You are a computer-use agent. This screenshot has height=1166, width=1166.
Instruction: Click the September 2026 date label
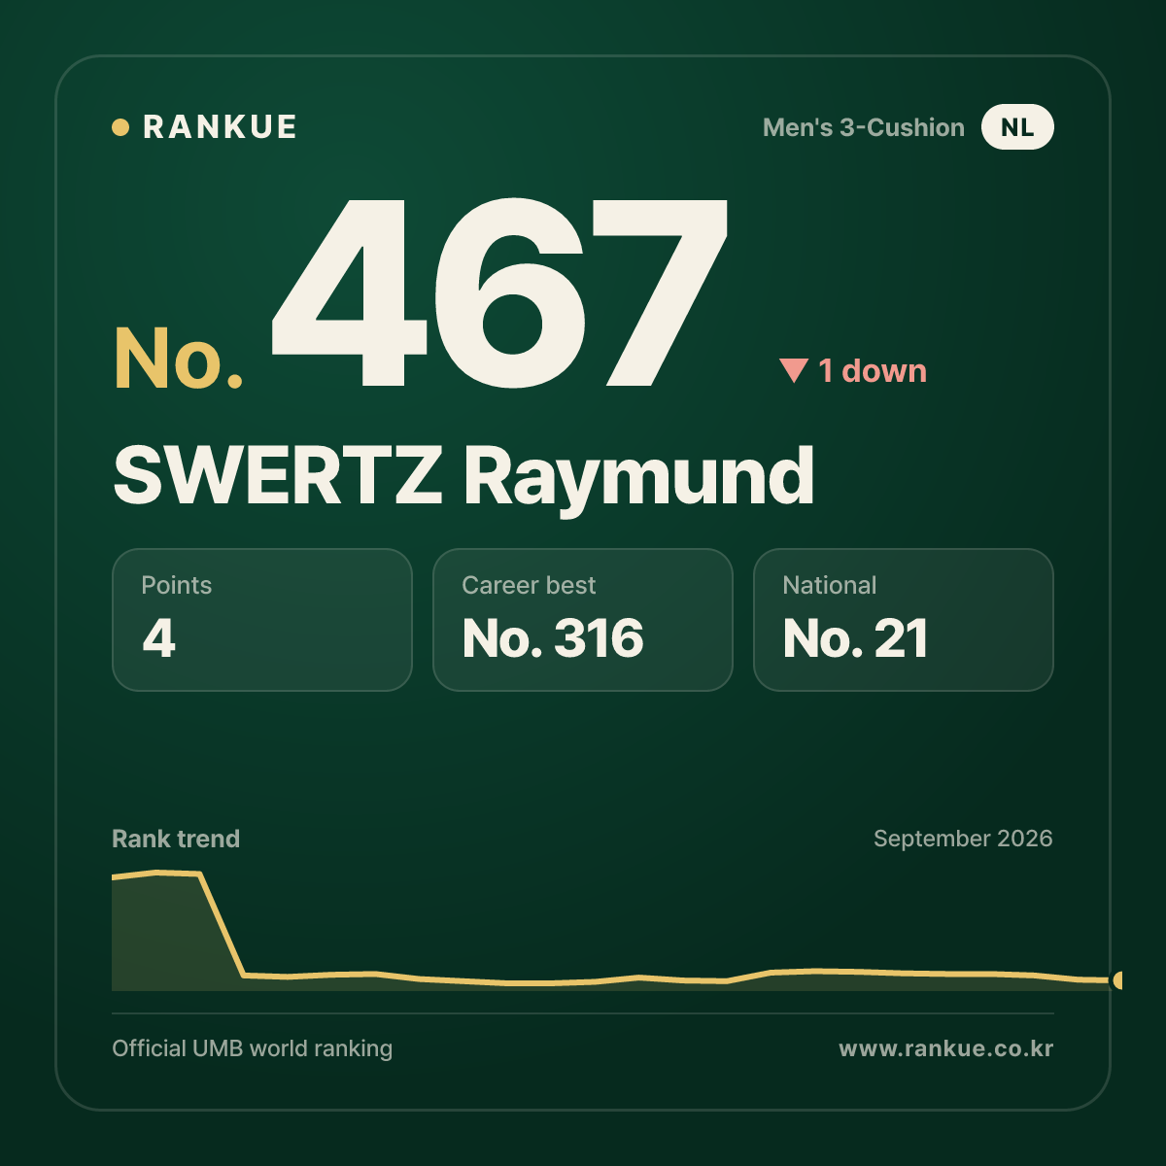pyautogui.click(x=963, y=839)
